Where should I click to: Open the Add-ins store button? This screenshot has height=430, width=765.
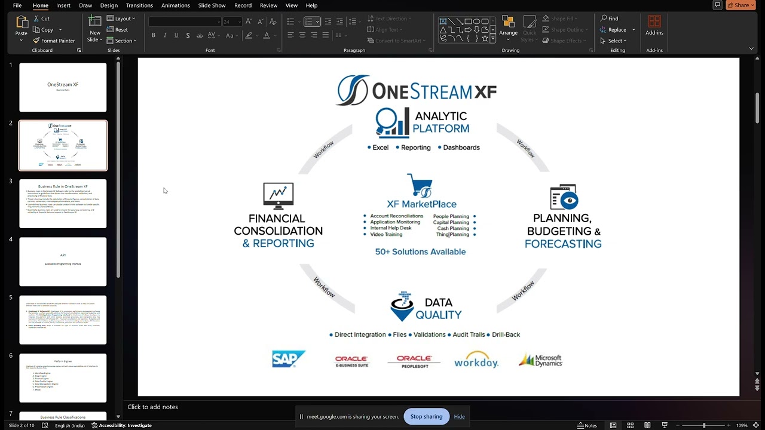(x=654, y=25)
